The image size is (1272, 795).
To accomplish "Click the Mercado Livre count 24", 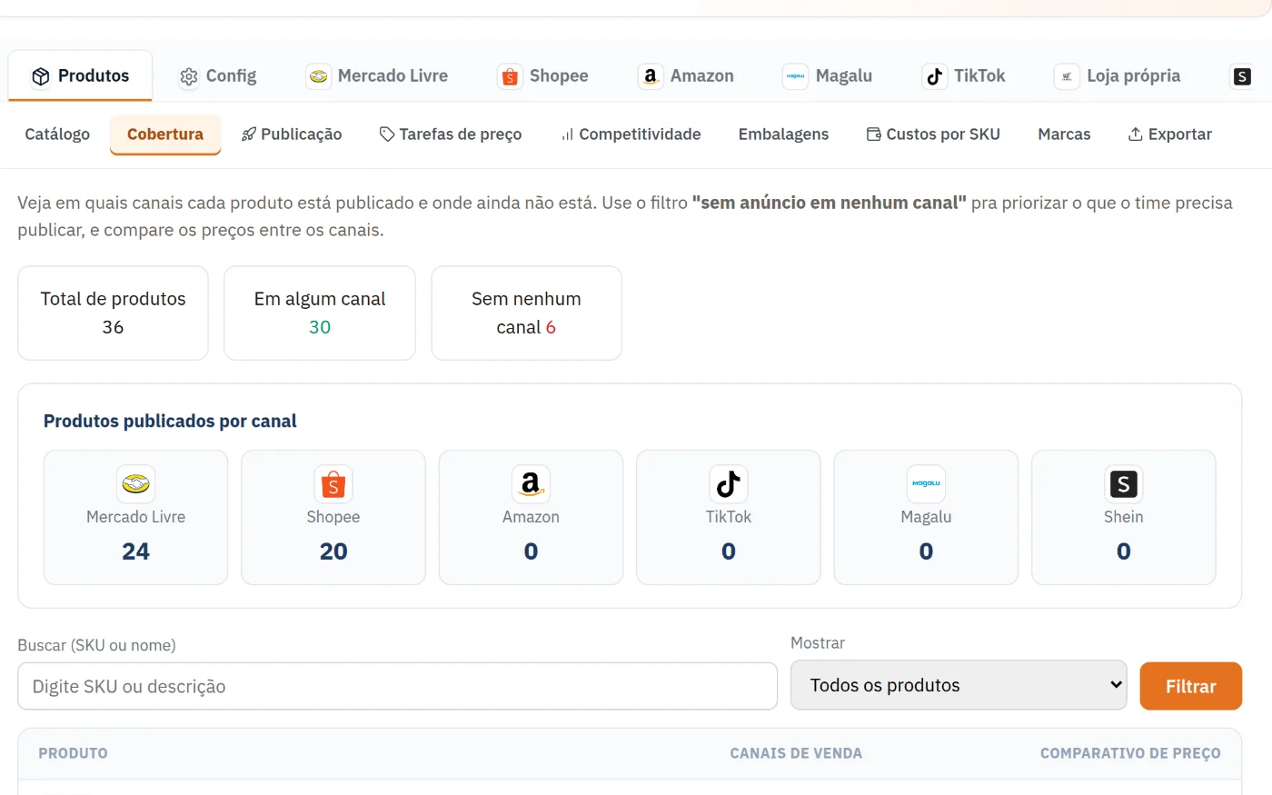I will pos(136,552).
